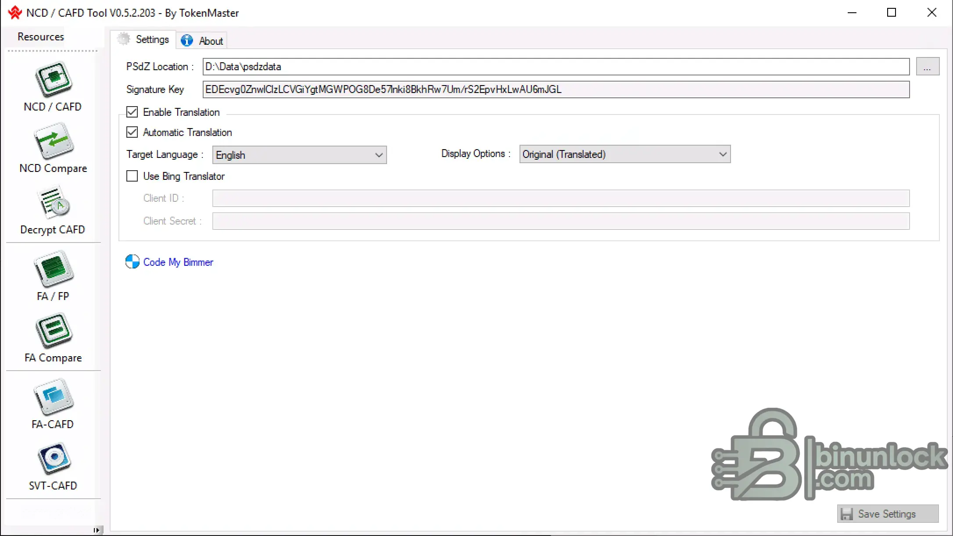This screenshot has height=536, width=953.
Task: Open the SVT-CAFD disc icon
Action: pos(53,458)
